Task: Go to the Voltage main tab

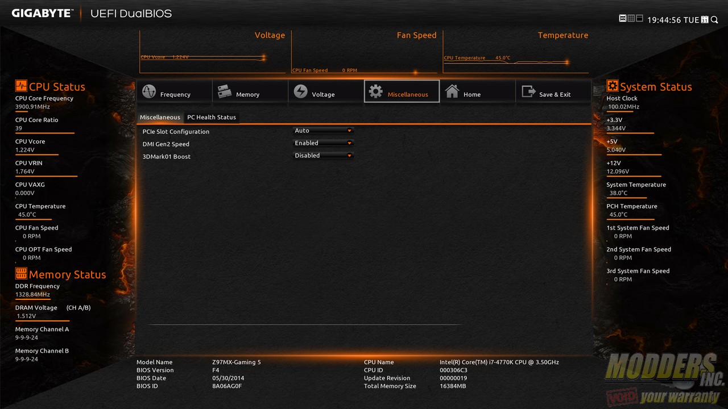Action: 325,91
